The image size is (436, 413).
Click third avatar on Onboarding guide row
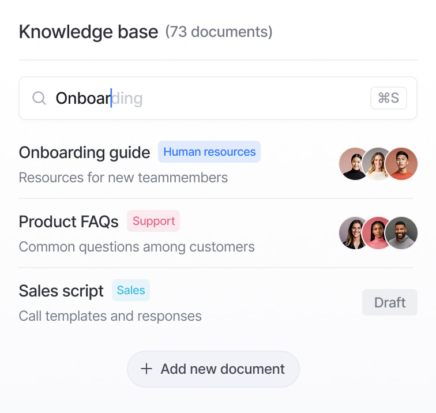point(401,164)
